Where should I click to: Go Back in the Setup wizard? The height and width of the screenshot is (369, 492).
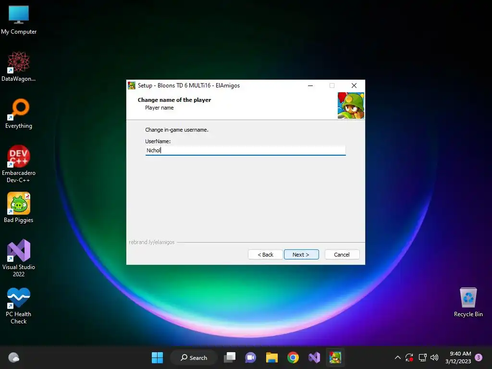tap(265, 255)
